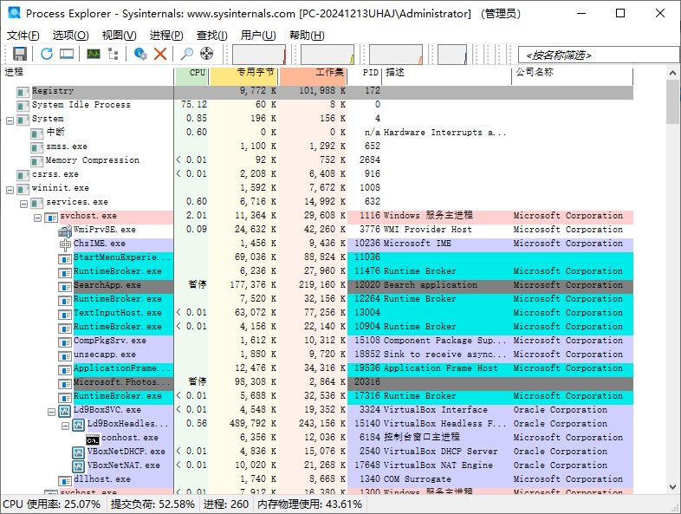Click the smss.exe process icon
The image size is (681, 514).
37,147
